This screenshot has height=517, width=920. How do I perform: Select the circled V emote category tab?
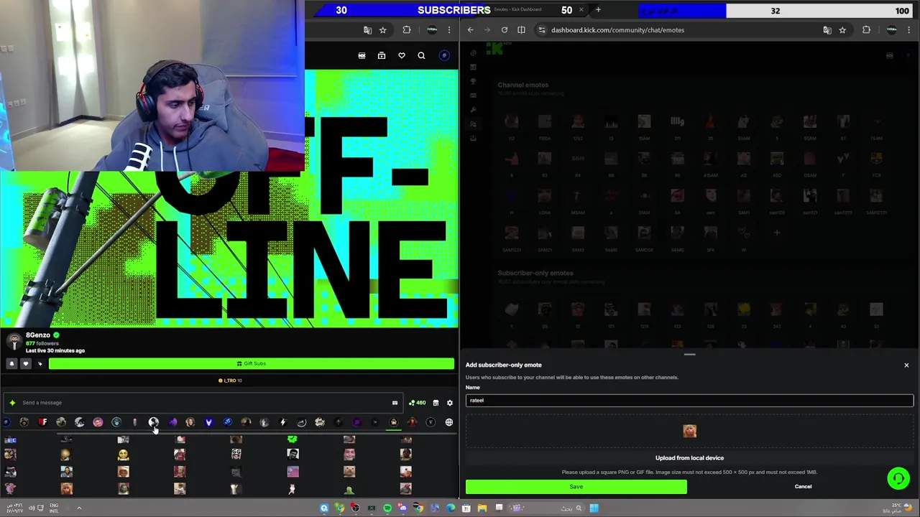[x=431, y=422]
